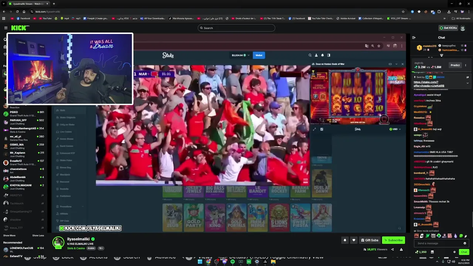Open the tab search dropdown arrow
The height and width of the screenshot is (266, 473).
(x=4, y=4)
